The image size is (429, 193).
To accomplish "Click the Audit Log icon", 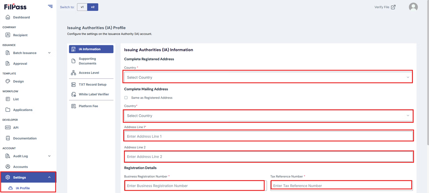I will coord(8,156).
